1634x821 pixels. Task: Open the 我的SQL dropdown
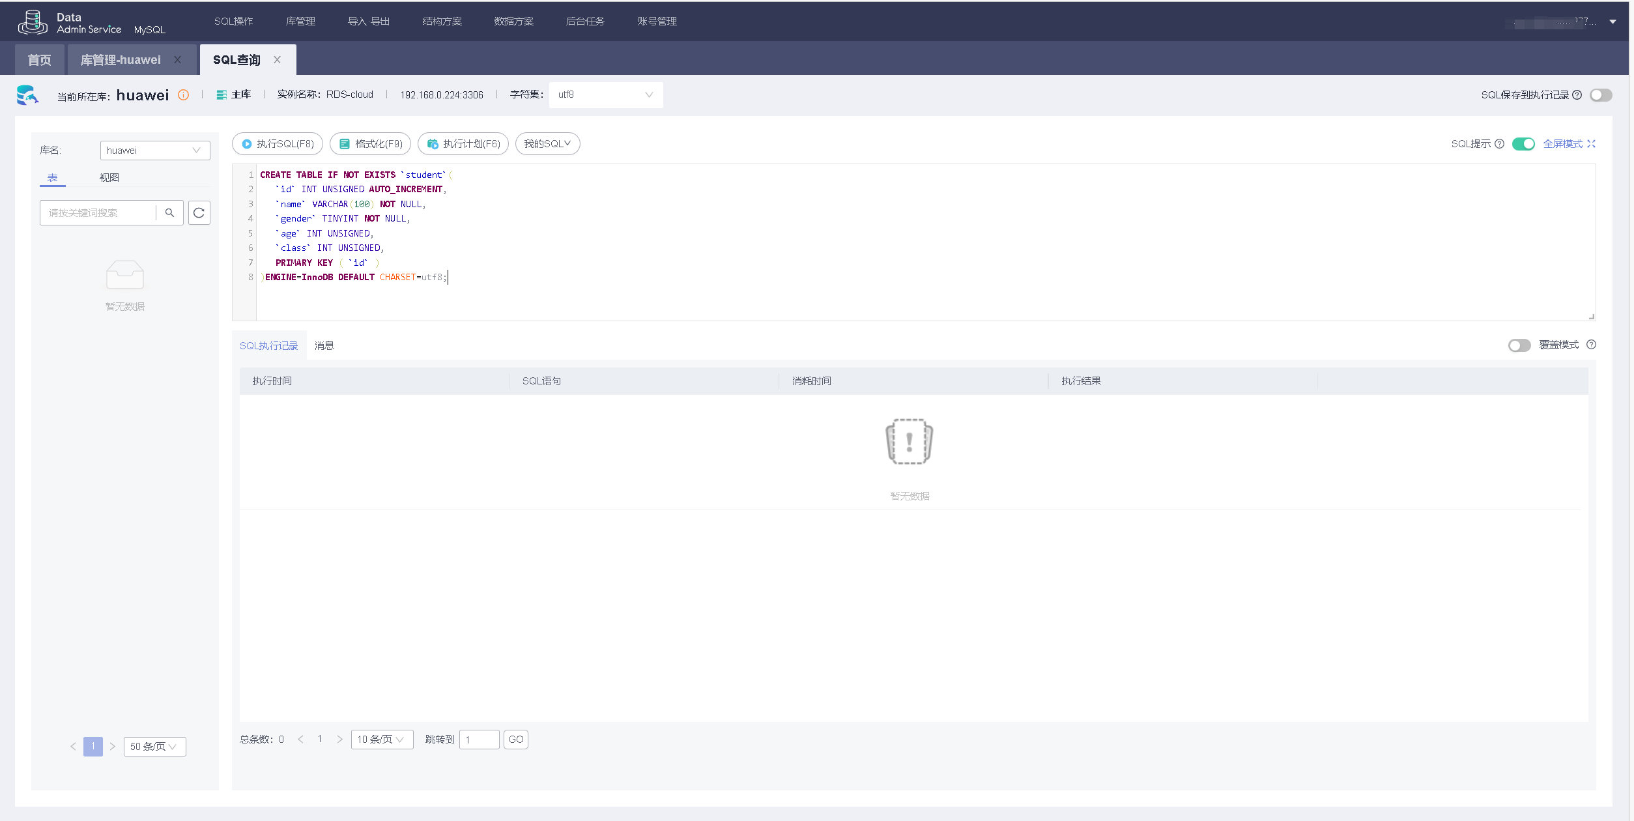coord(547,144)
